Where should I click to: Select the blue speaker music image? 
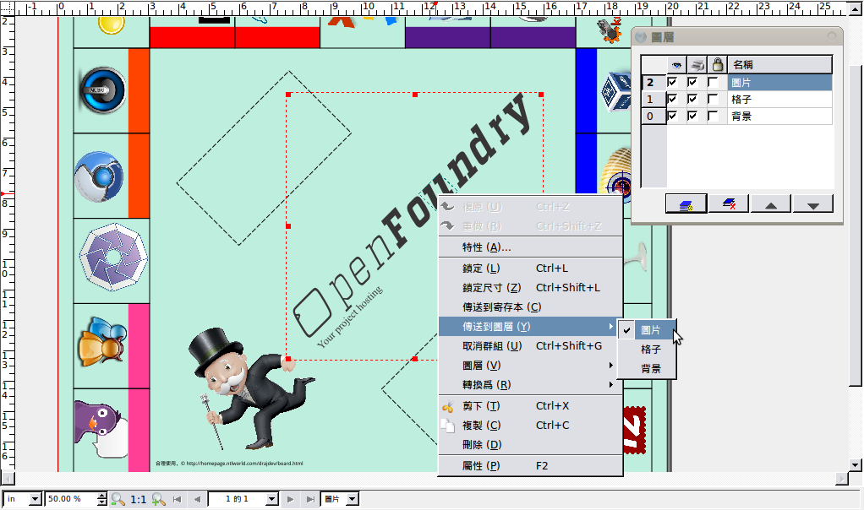click(x=102, y=90)
